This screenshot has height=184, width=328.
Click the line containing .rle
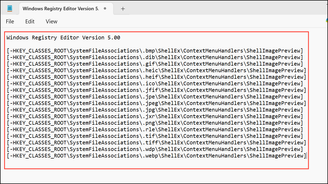[155, 129]
